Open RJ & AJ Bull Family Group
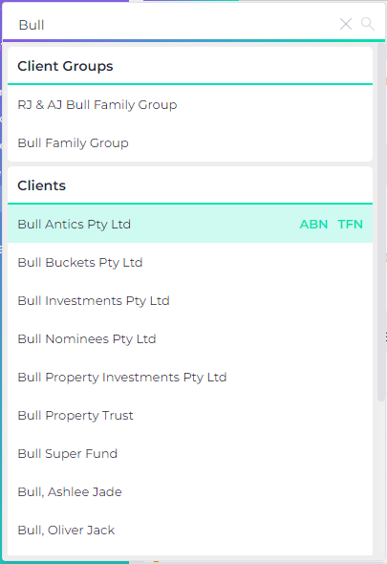This screenshot has width=387, height=564. point(190,104)
